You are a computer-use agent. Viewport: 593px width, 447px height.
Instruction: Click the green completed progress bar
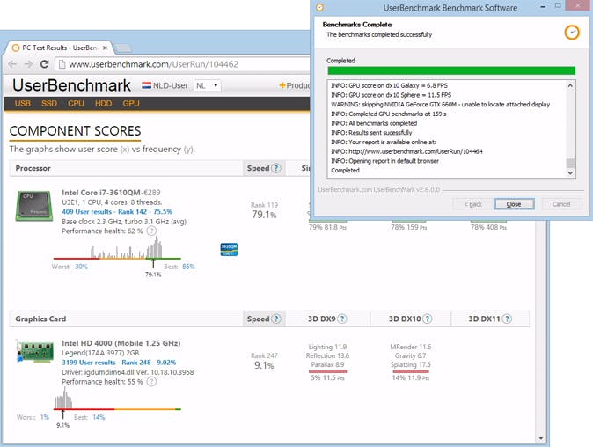[451, 70]
